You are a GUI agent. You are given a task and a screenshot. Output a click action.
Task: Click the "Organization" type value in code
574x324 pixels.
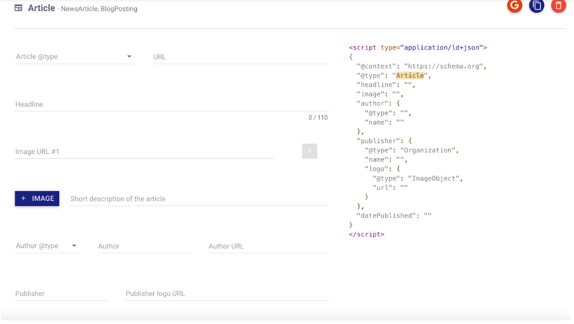[427, 150]
